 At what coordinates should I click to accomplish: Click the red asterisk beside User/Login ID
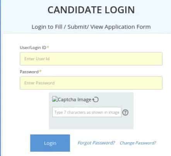(48, 47)
